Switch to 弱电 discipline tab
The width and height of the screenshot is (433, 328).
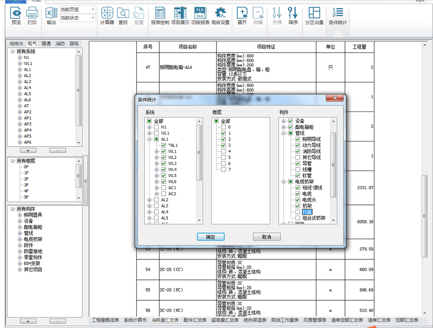[74, 44]
